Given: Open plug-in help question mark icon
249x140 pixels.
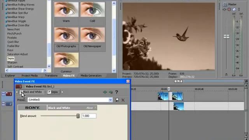Looking at the screenshot, I should 117,92.
